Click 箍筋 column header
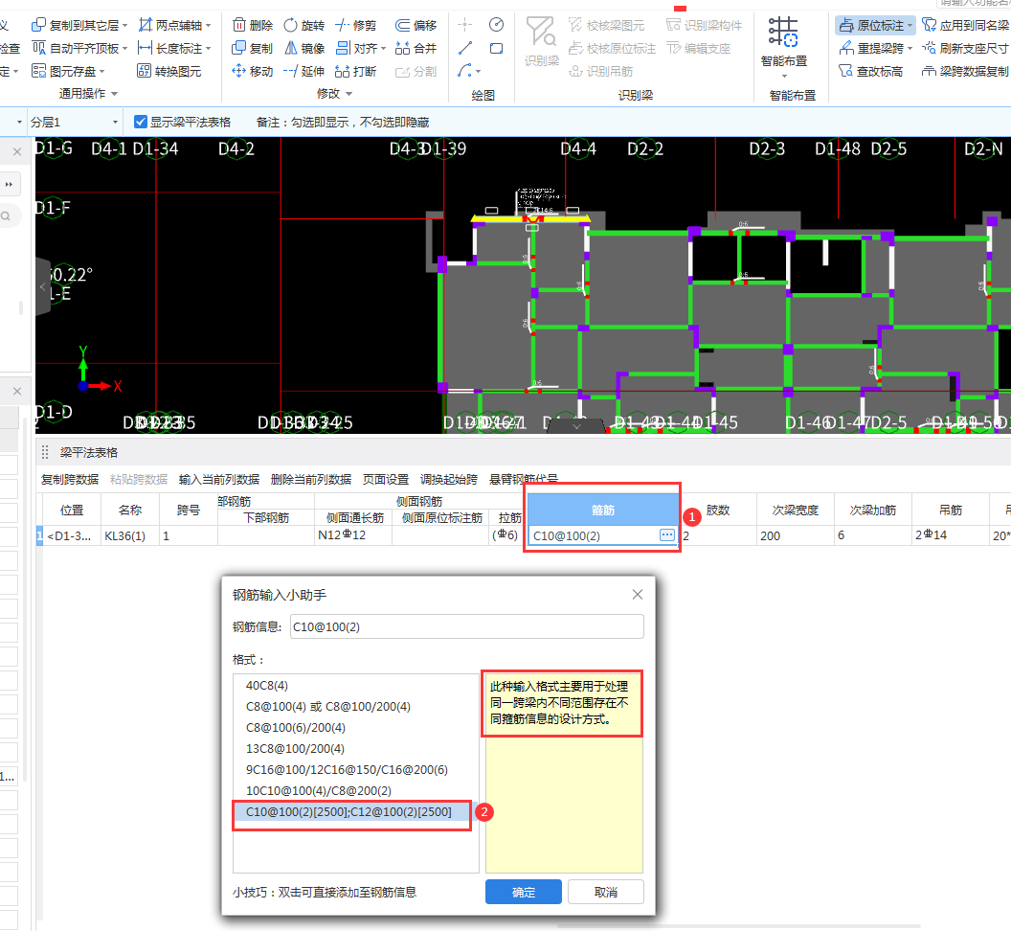 603,510
